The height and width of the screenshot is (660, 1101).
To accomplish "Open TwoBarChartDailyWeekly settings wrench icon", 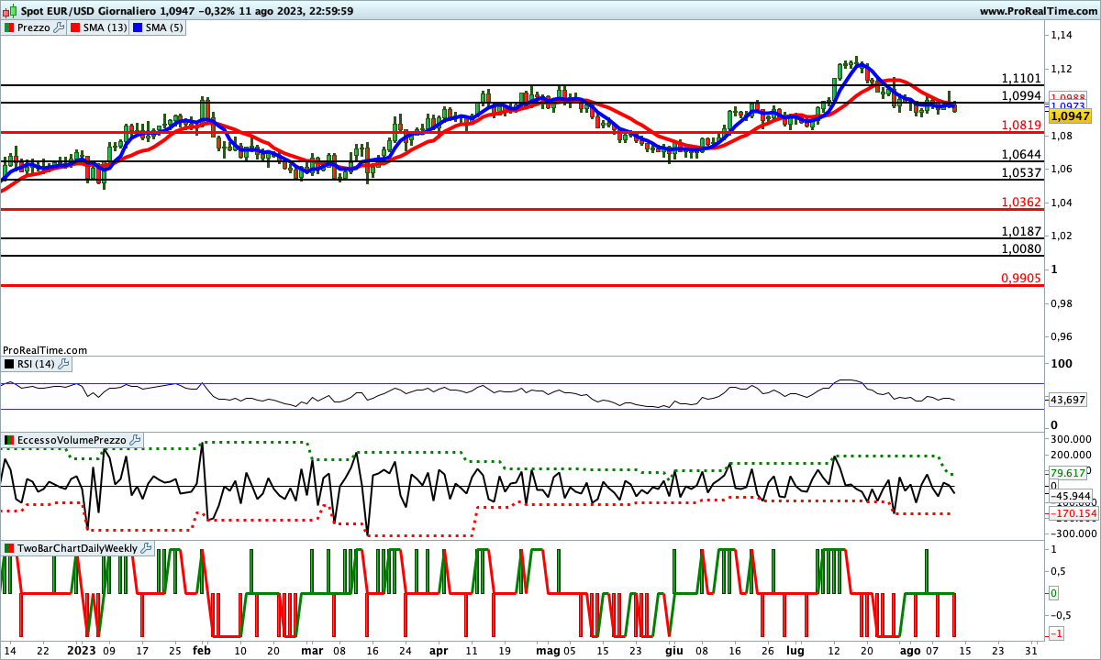I will (x=147, y=548).
